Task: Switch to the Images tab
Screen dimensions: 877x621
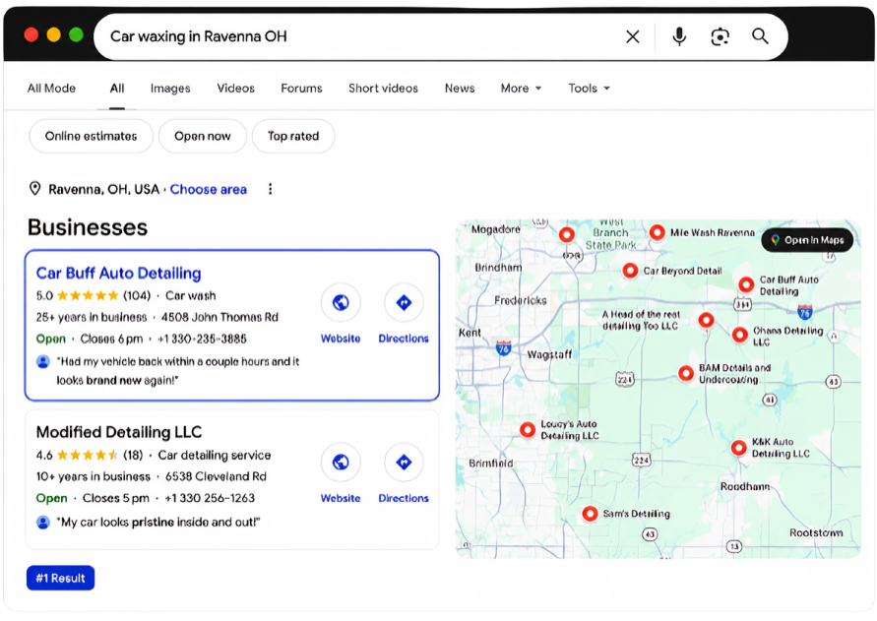Action: pyautogui.click(x=170, y=89)
